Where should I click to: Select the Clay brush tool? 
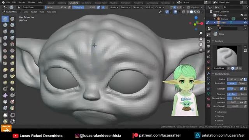click(5, 25)
